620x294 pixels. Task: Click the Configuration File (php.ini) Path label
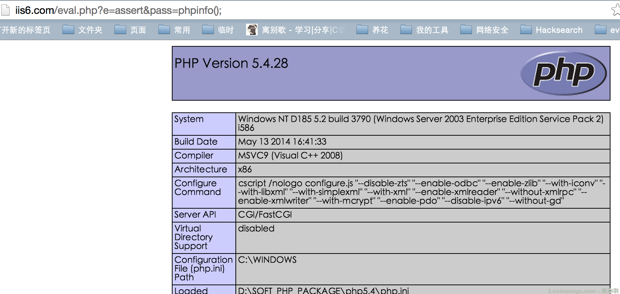(203, 268)
